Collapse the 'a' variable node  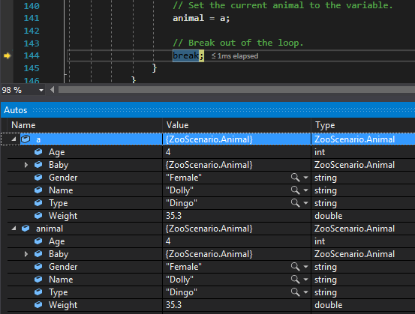tap(14, 139)
